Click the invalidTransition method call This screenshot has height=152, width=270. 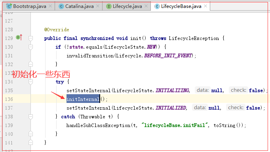coord(90,56)
